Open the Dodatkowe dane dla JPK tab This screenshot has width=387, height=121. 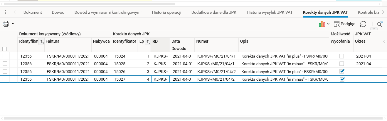(214, 12)
